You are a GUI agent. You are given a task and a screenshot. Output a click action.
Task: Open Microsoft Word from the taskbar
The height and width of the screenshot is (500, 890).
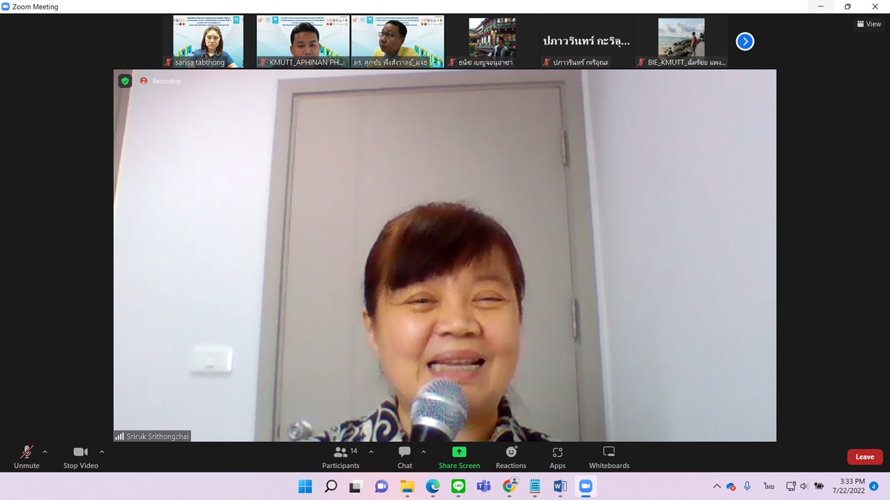point(560,486)
